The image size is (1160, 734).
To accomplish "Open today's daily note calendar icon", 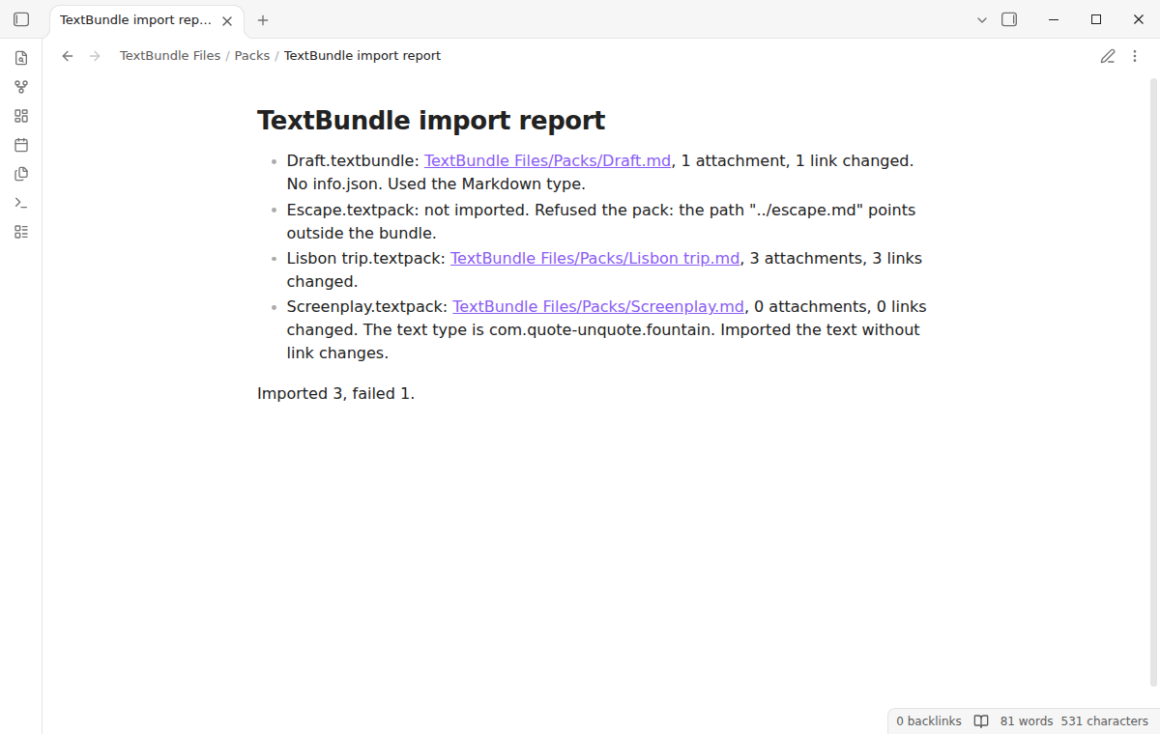I will coord(21,145).
